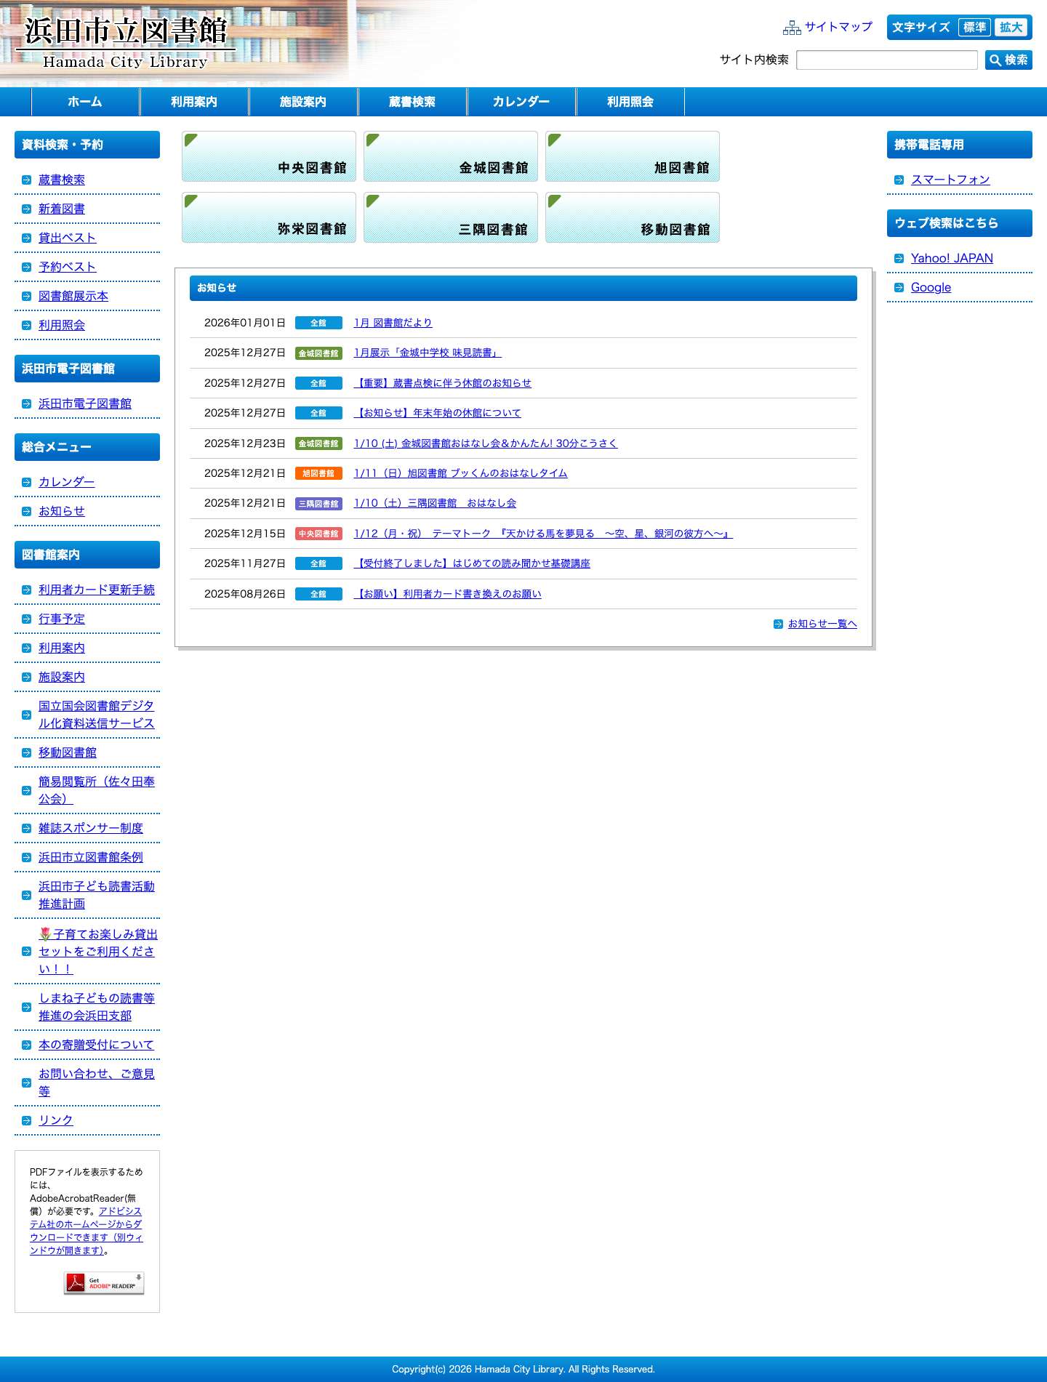
Task: Click arrow icon beside 浜田市電子図書館 link
Action: pyautogui.click(x=26, y=403)
